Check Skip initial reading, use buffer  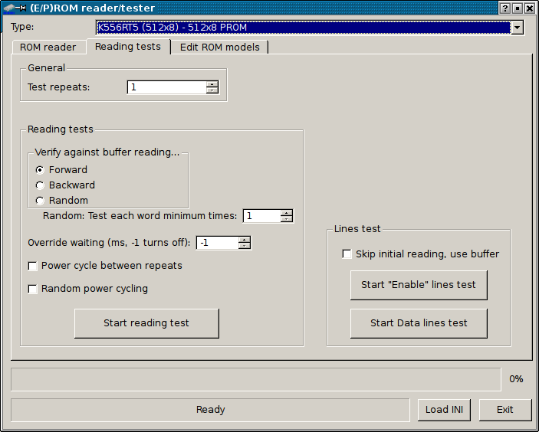pos(347,254)
